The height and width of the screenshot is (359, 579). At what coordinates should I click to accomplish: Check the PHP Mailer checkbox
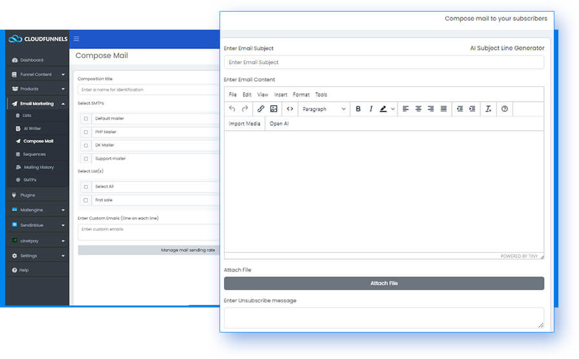pos(86,132)
